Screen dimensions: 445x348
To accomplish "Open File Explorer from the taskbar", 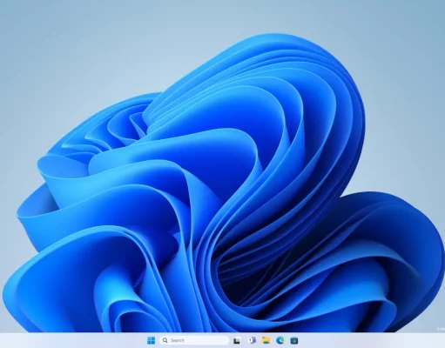I will tap(266, 340).
